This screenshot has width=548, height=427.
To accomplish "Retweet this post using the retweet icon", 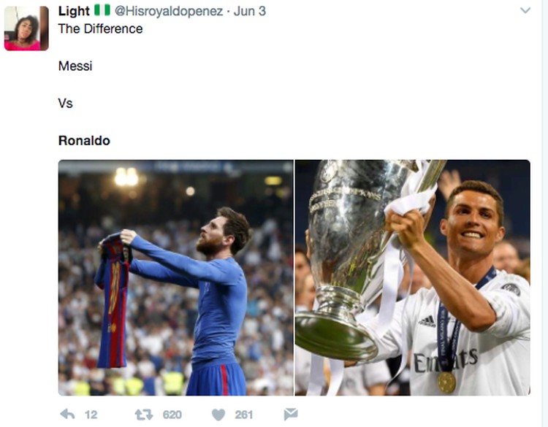I will click(x=144, y=415).
